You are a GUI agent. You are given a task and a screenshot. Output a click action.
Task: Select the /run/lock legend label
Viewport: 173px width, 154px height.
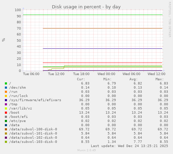click(18, 96)
